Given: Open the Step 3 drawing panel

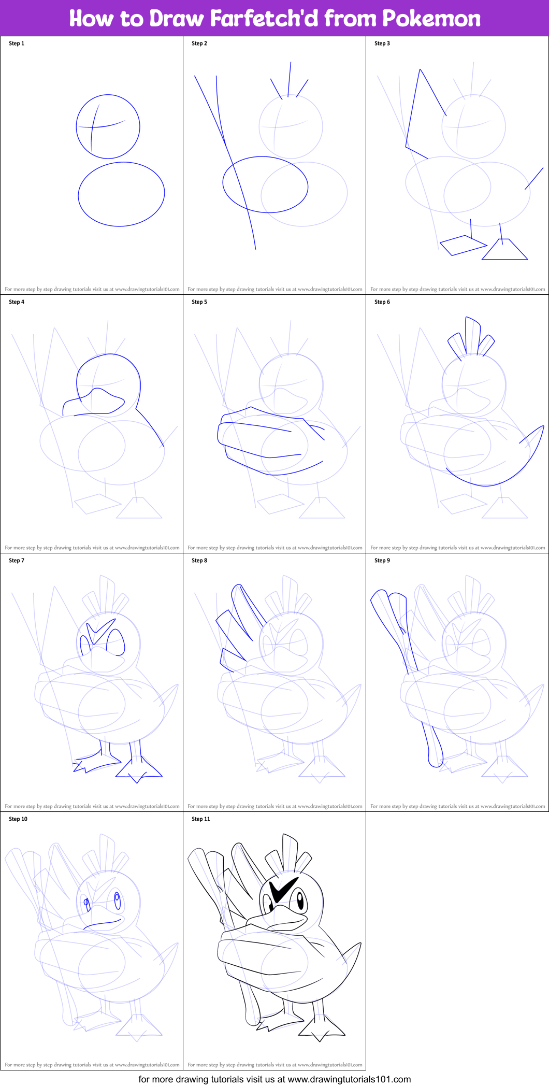Looking at the screenshot, I should (x=457, y=165).
